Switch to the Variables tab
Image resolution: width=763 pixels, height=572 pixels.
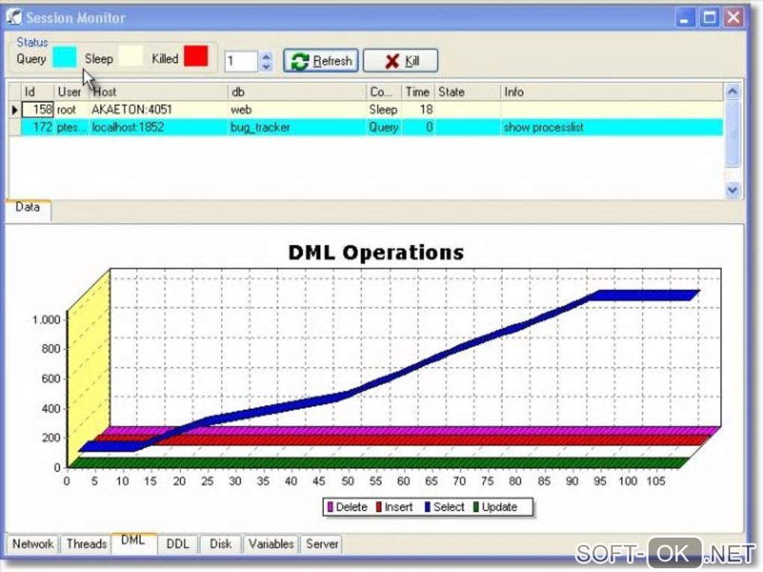271,544
